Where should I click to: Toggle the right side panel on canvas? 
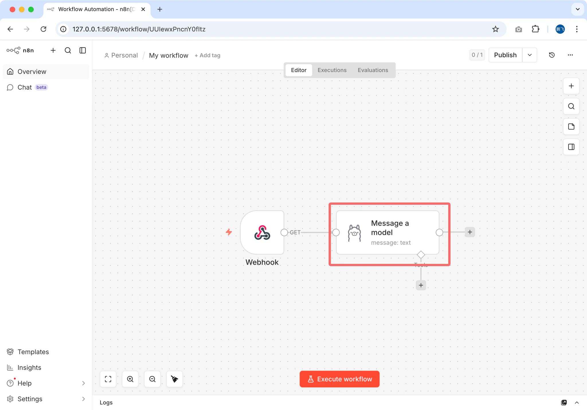pyautogui.click(x=571, y=147)
